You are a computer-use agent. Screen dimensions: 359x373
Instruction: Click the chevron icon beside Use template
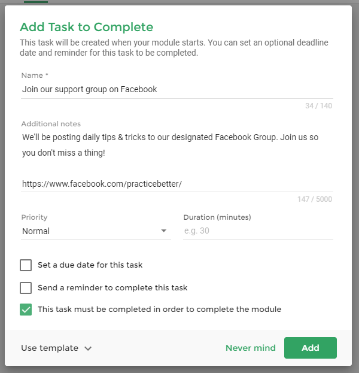point(88,348)
